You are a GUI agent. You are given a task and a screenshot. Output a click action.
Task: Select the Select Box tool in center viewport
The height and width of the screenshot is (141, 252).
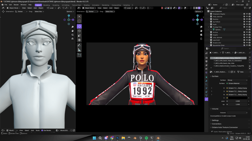(79, 16)
